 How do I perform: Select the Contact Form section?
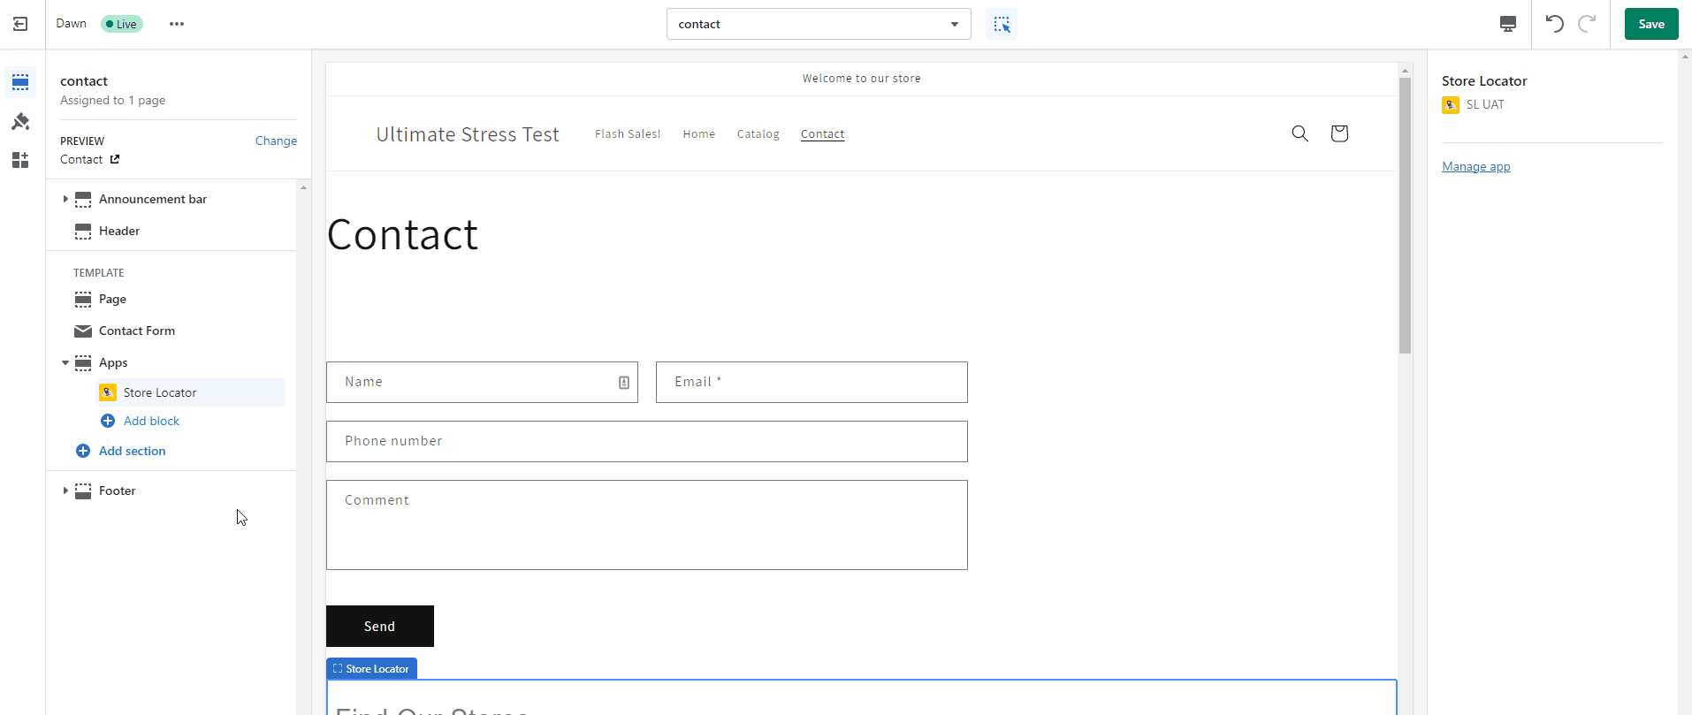click(137, 331)
